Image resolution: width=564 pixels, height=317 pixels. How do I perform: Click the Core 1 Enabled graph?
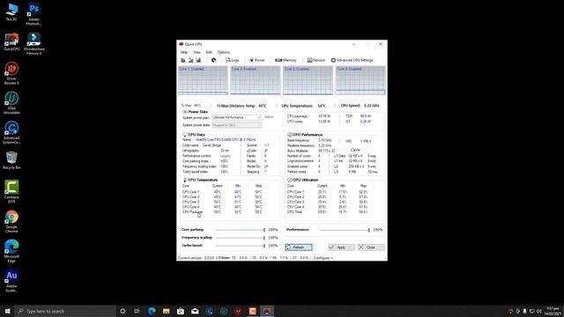point(203,80)
